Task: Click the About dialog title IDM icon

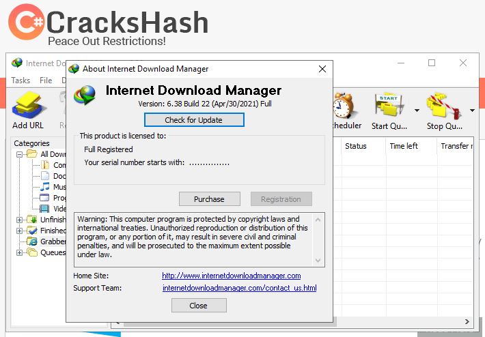Action: pos(74,69)
